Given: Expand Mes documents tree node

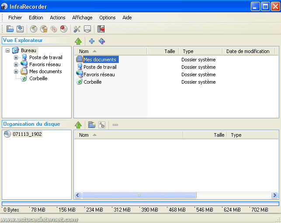Looking at the screenshot, I should [x=16, y=71].
